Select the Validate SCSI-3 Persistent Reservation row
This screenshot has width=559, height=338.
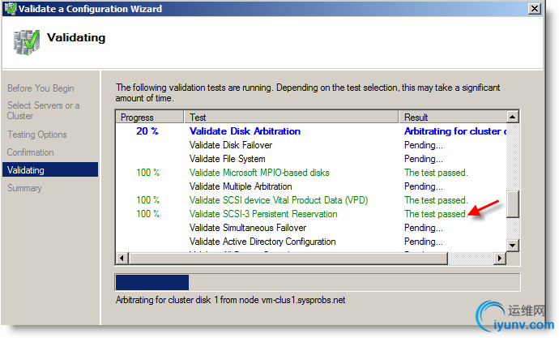coord(263,214)
